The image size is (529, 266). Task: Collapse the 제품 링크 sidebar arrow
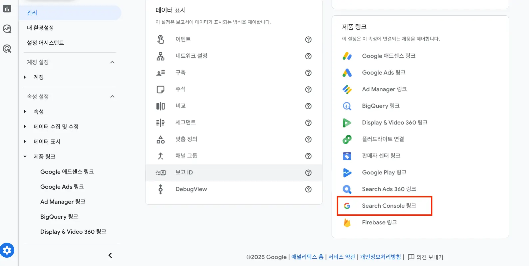coord(25,156)
